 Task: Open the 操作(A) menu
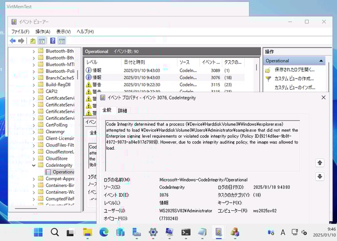43,32
